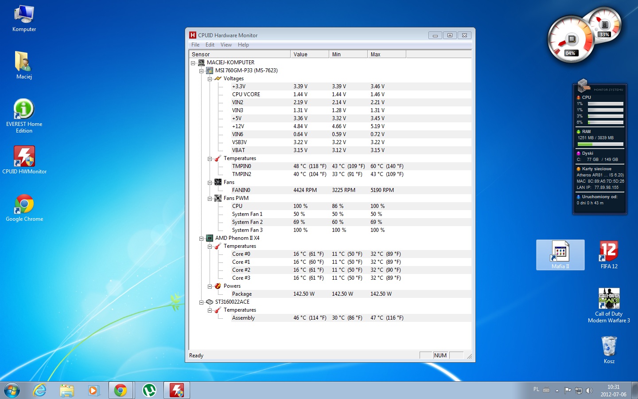This screenshot has height=399, width=638.
Task: Open Call of Duty Modern Warfare 3 shortcut
Action: pos(609,299)
